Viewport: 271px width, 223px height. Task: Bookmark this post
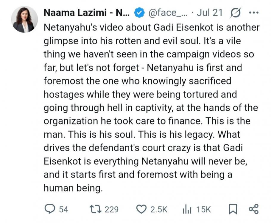(233, 209)
